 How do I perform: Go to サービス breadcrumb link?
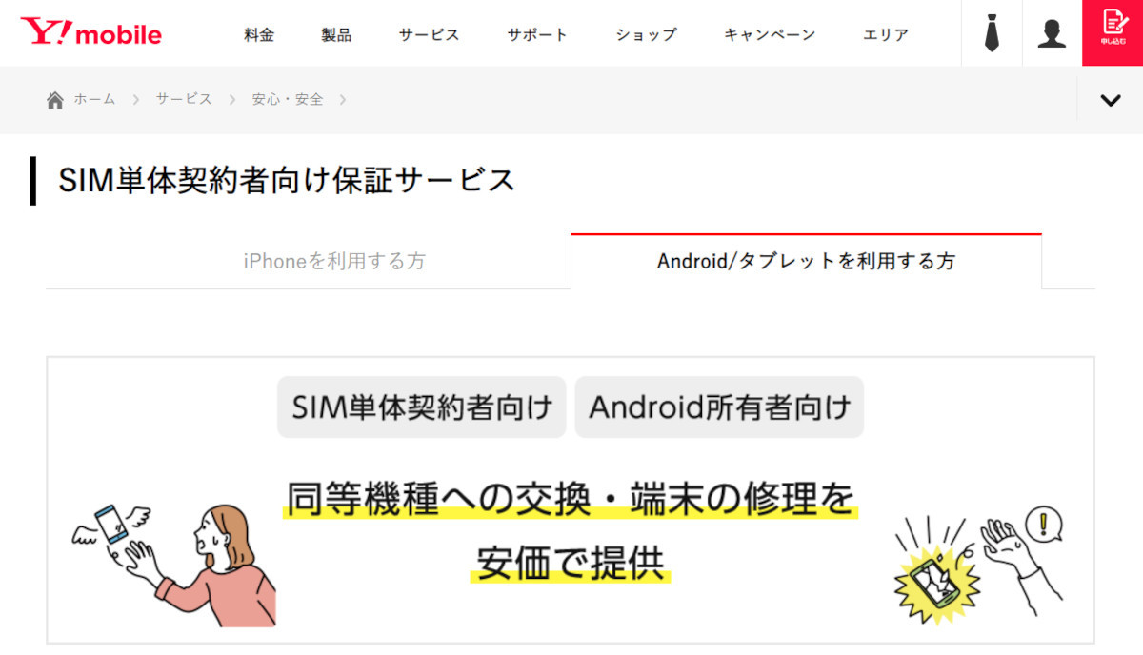tap(184, 99)
